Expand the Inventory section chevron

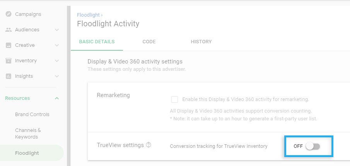57,61
